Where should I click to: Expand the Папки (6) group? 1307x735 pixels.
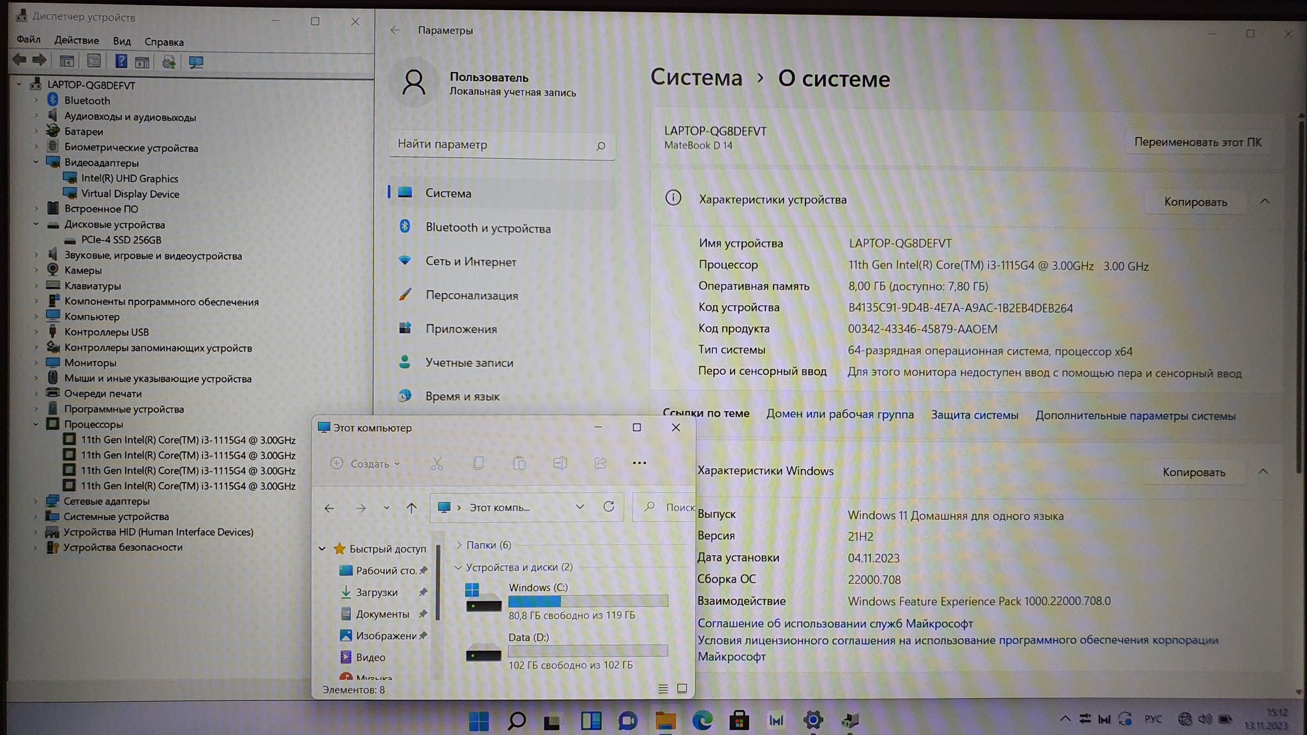pyautogui.click(x=459, y=545)
